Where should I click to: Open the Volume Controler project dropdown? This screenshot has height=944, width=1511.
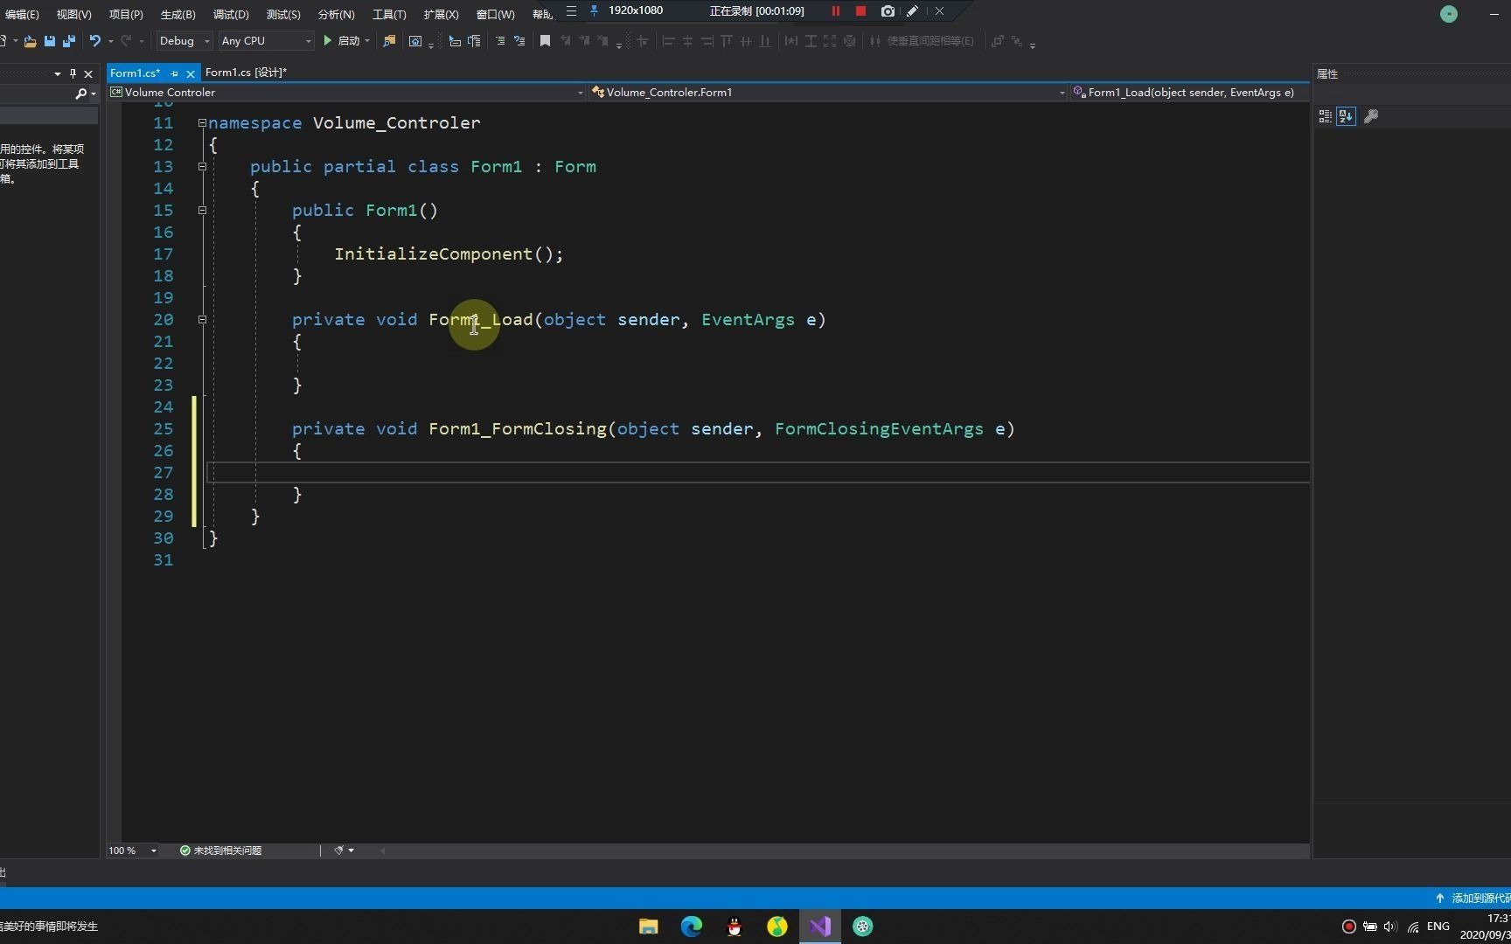[x=347, y=92]
